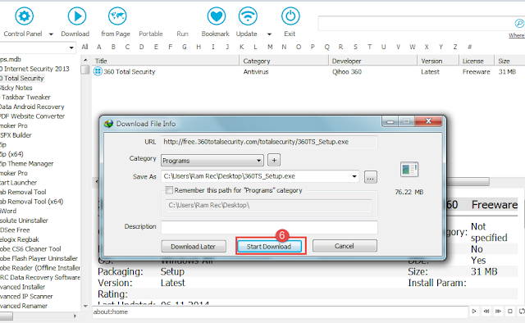Add a new category with plus button

[x=274, y=161]
